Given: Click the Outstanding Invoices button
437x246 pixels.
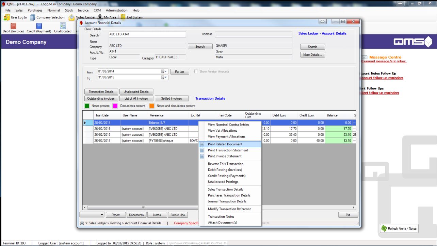Looking at the screenshot, I should pyautogui.click(x=101, y=99).
